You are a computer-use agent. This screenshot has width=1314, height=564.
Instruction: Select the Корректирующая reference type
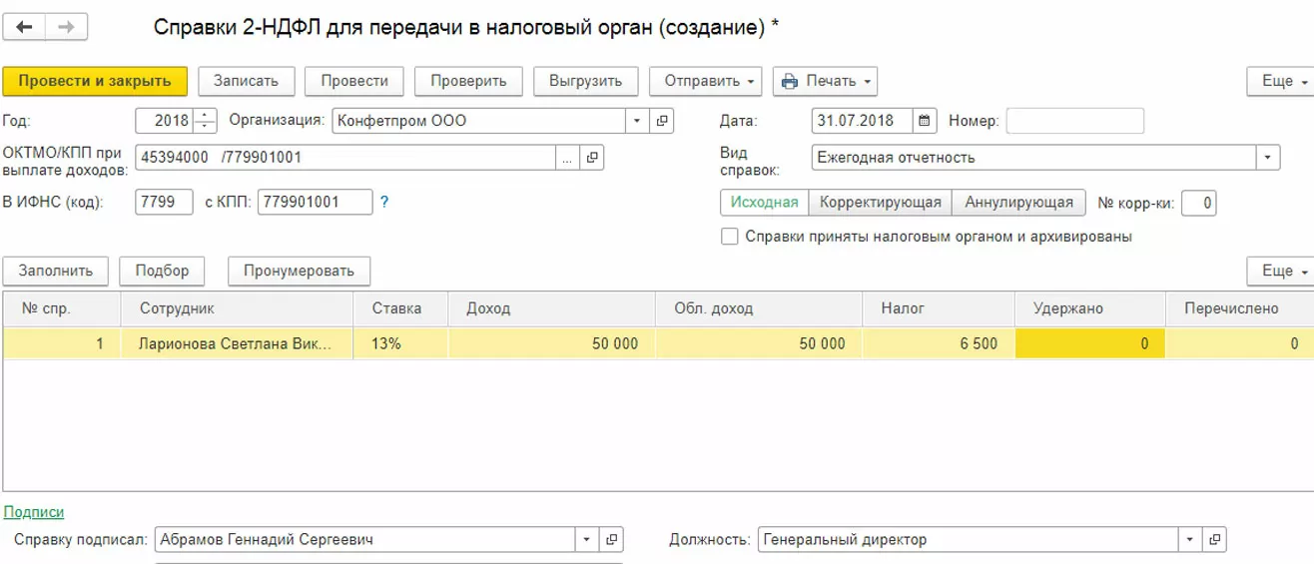(880, 203)
